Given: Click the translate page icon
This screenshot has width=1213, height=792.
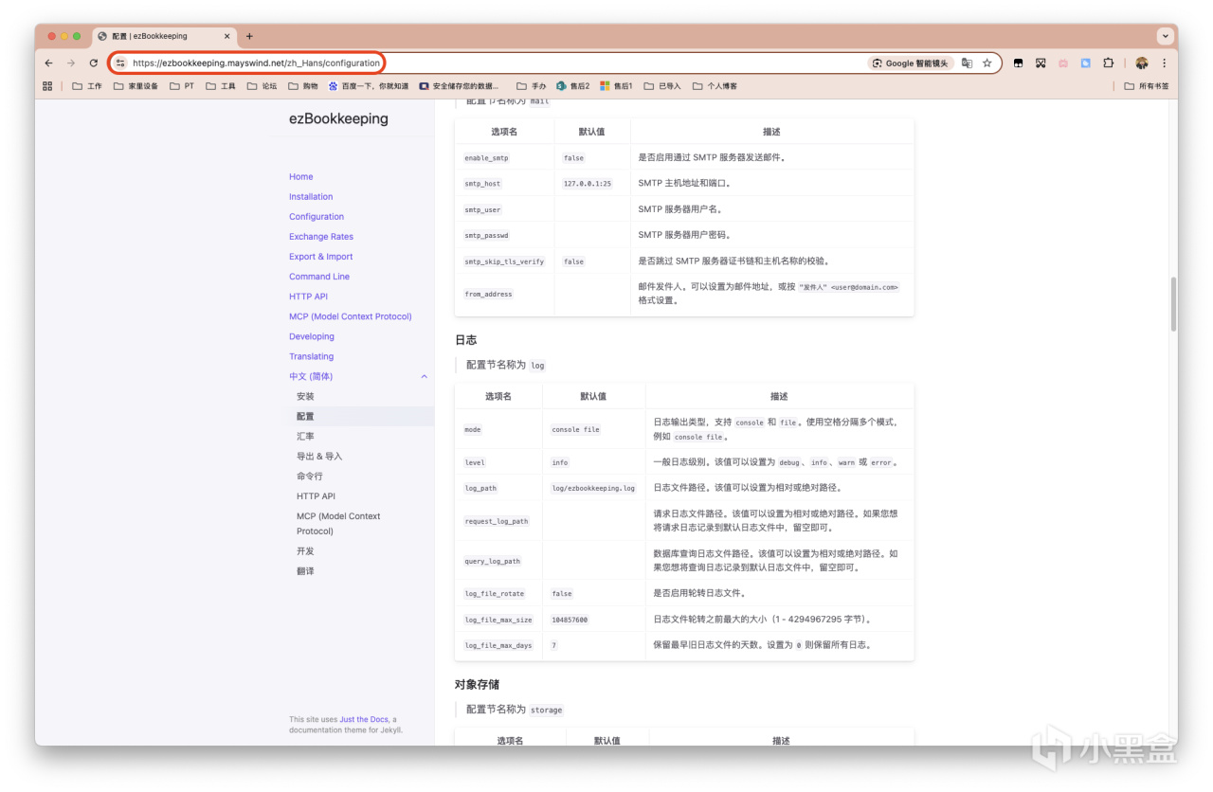Looking at the screenshot, I should coord(967,63).
